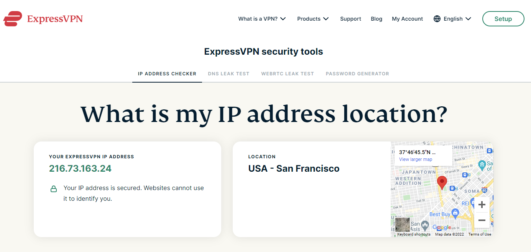The width and height of the screenshot is (531, 252).
Task: Zoom out on the map with minus
Action: [x=482, y=220]
